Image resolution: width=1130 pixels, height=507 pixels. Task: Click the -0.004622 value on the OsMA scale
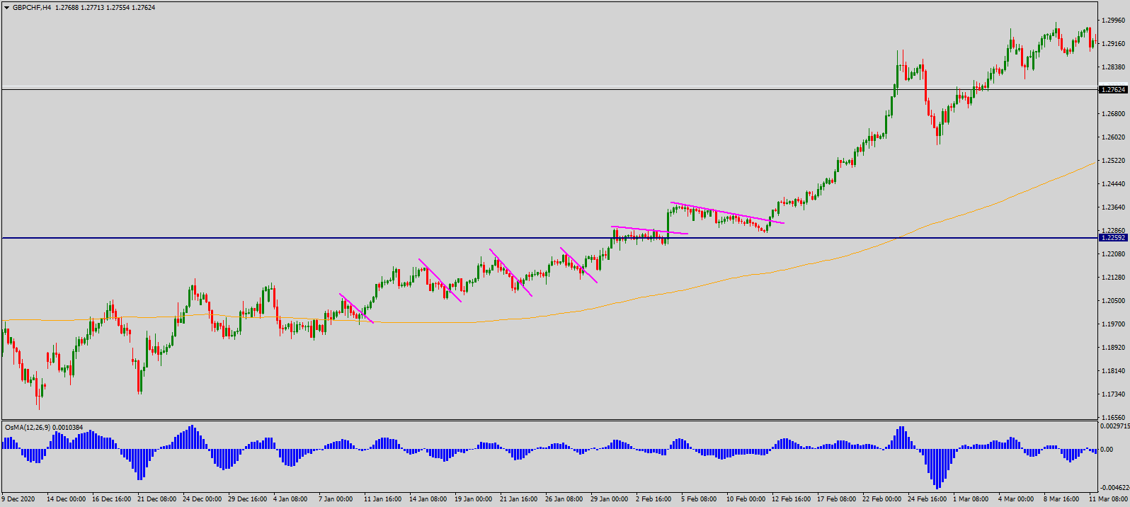click(x=1114, y=488)
